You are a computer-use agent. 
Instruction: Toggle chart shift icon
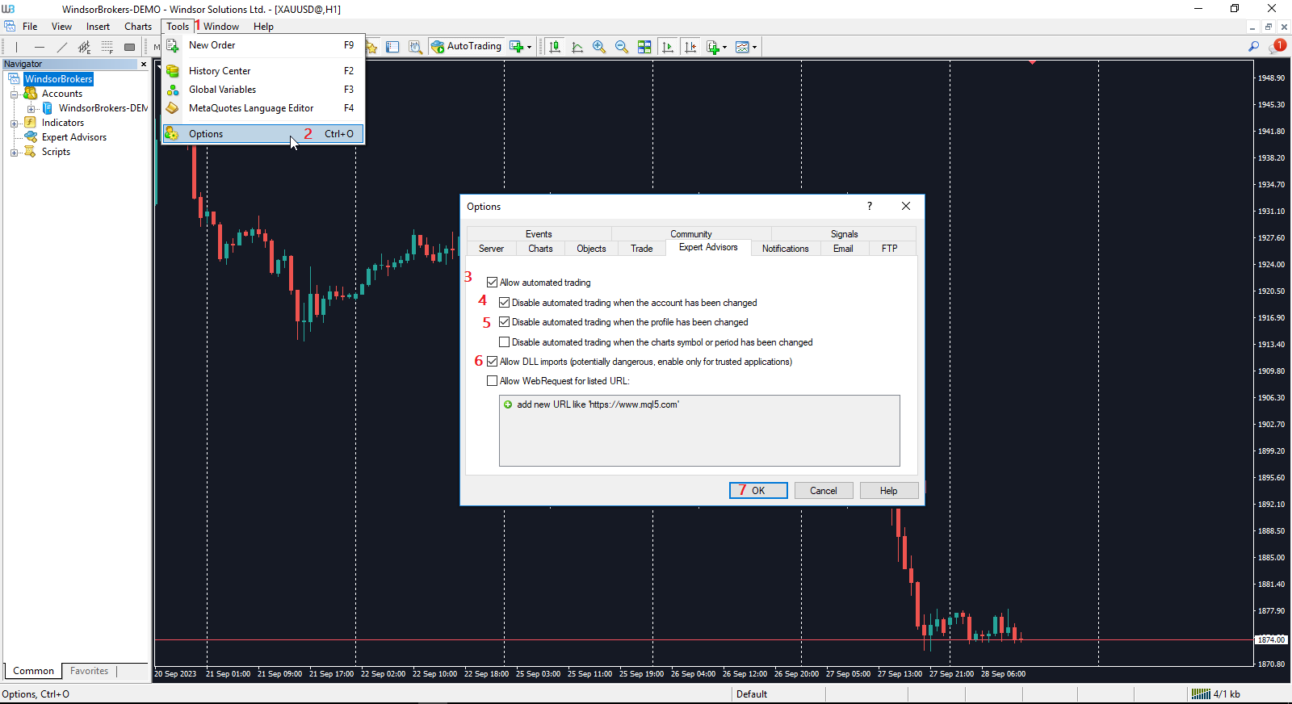click(x=690, y=47)
